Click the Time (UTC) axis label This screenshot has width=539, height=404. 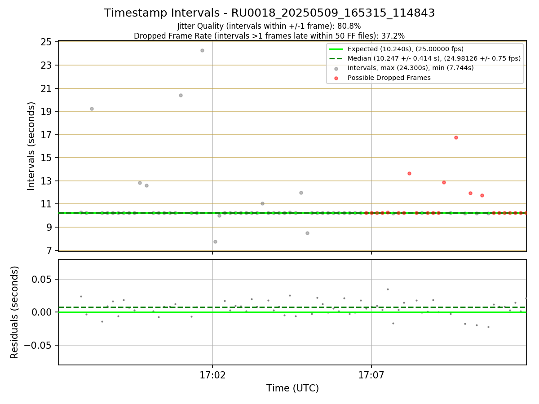292,388
